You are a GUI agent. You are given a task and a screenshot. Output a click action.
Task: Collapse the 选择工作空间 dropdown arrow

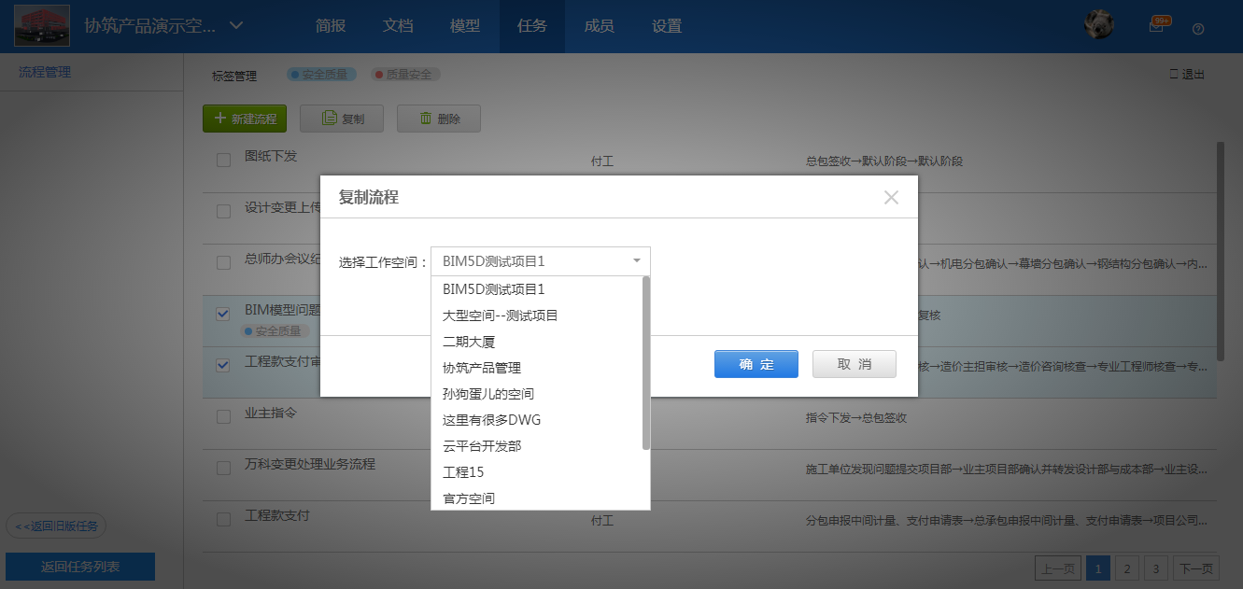[x=636, y=261]
